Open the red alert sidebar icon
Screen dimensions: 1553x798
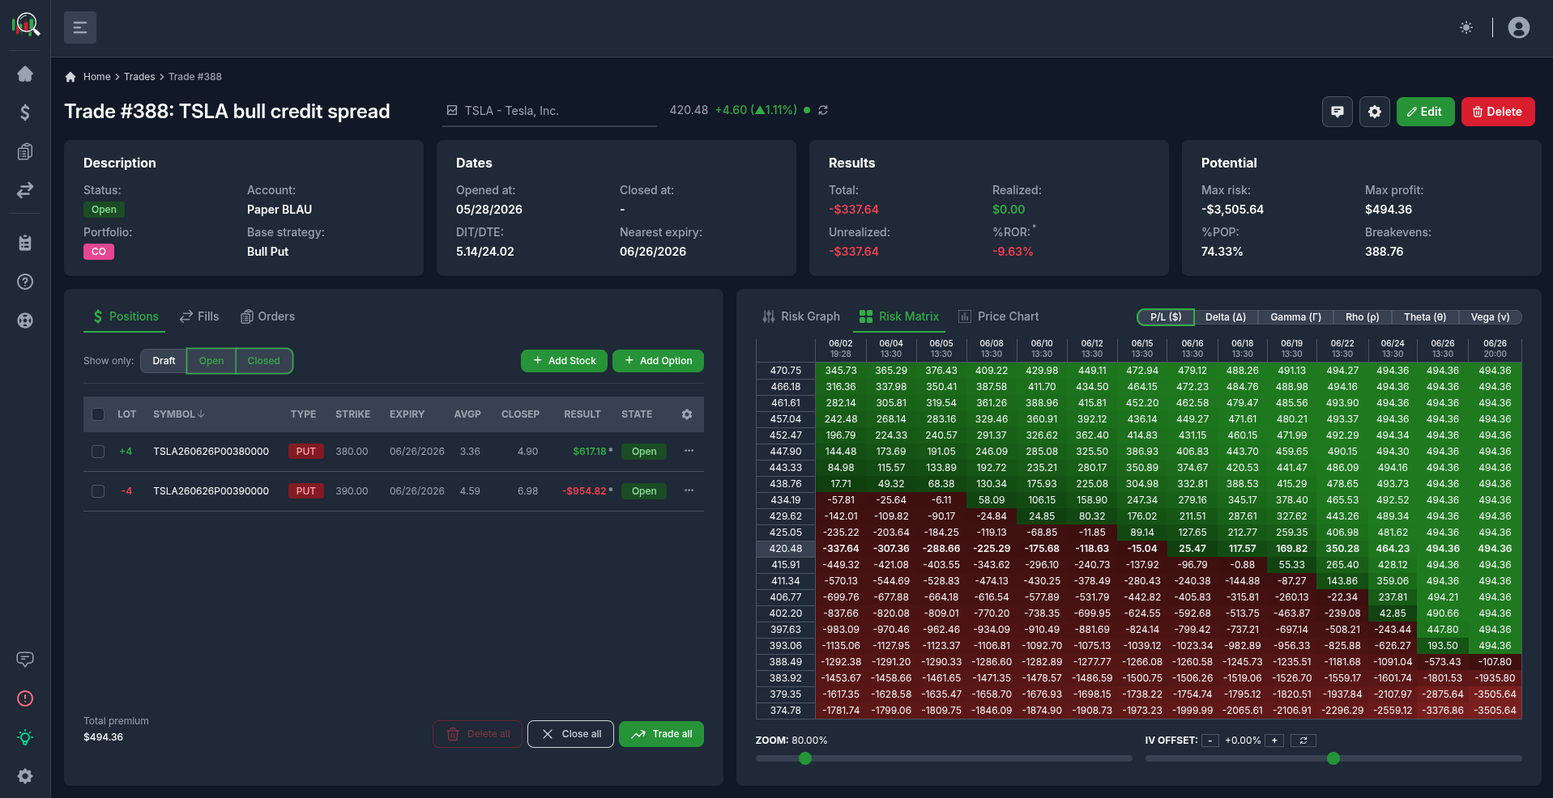(x=25, y=698)
